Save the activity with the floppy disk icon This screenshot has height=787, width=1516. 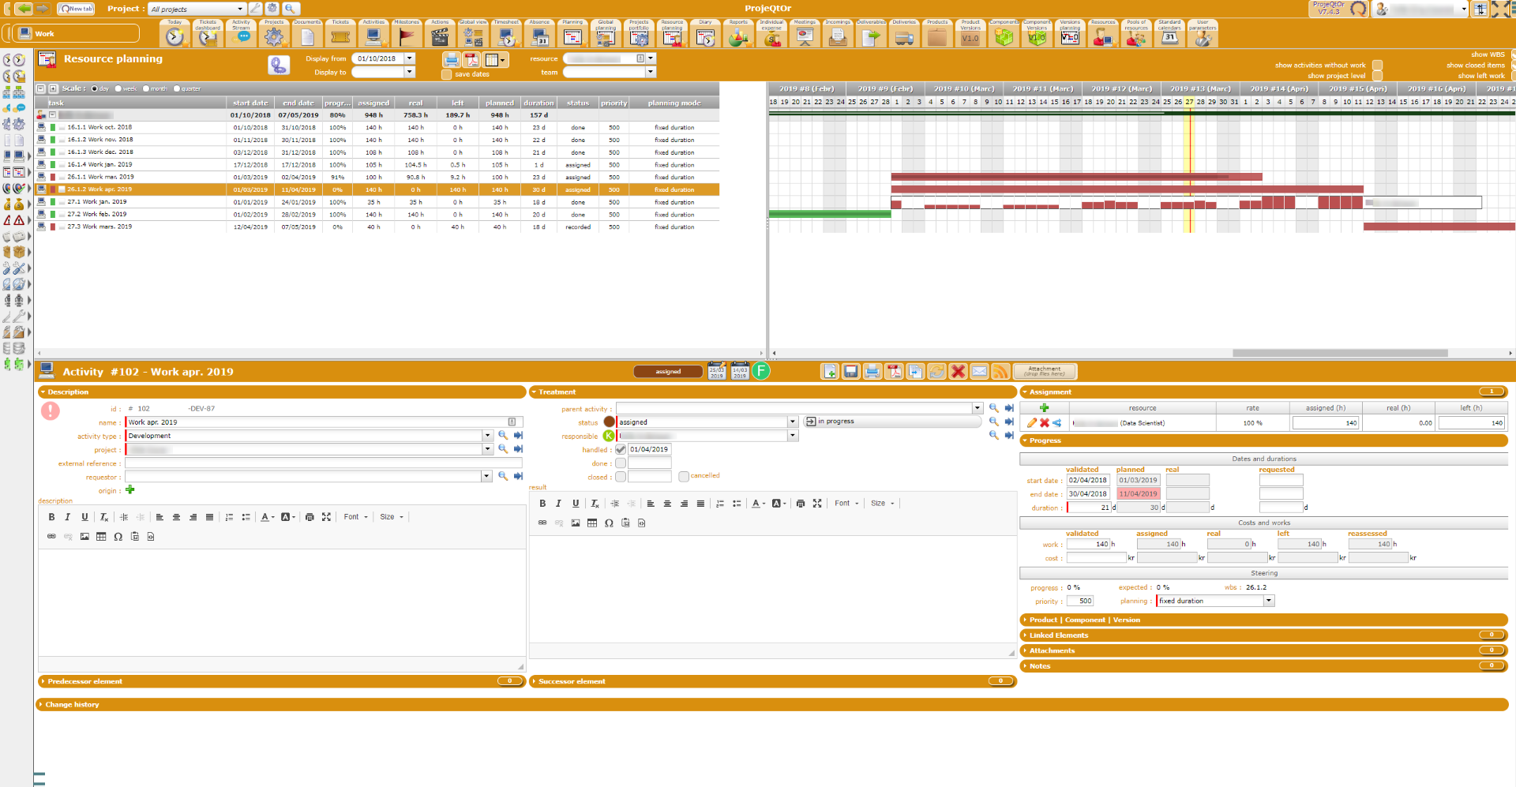[x=850, y=372]
